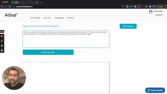
Task: Click the 'Type your query in plain English:' heading
Action: tap(41, 26)
